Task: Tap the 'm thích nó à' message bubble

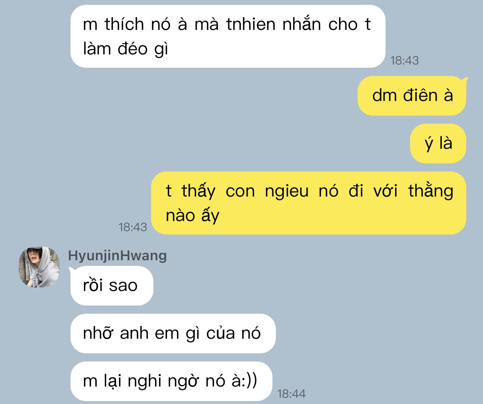Action: click(x=227, y=37)
